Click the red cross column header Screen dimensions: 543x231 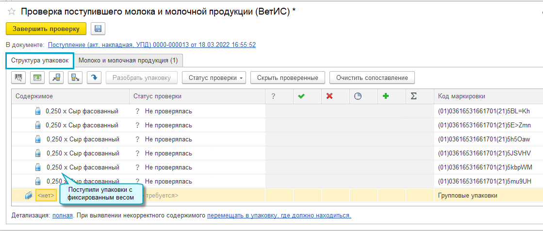[x=329, y=96]
